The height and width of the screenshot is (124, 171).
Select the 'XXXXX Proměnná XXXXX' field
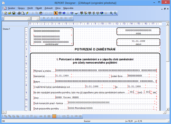click(80, 108)
